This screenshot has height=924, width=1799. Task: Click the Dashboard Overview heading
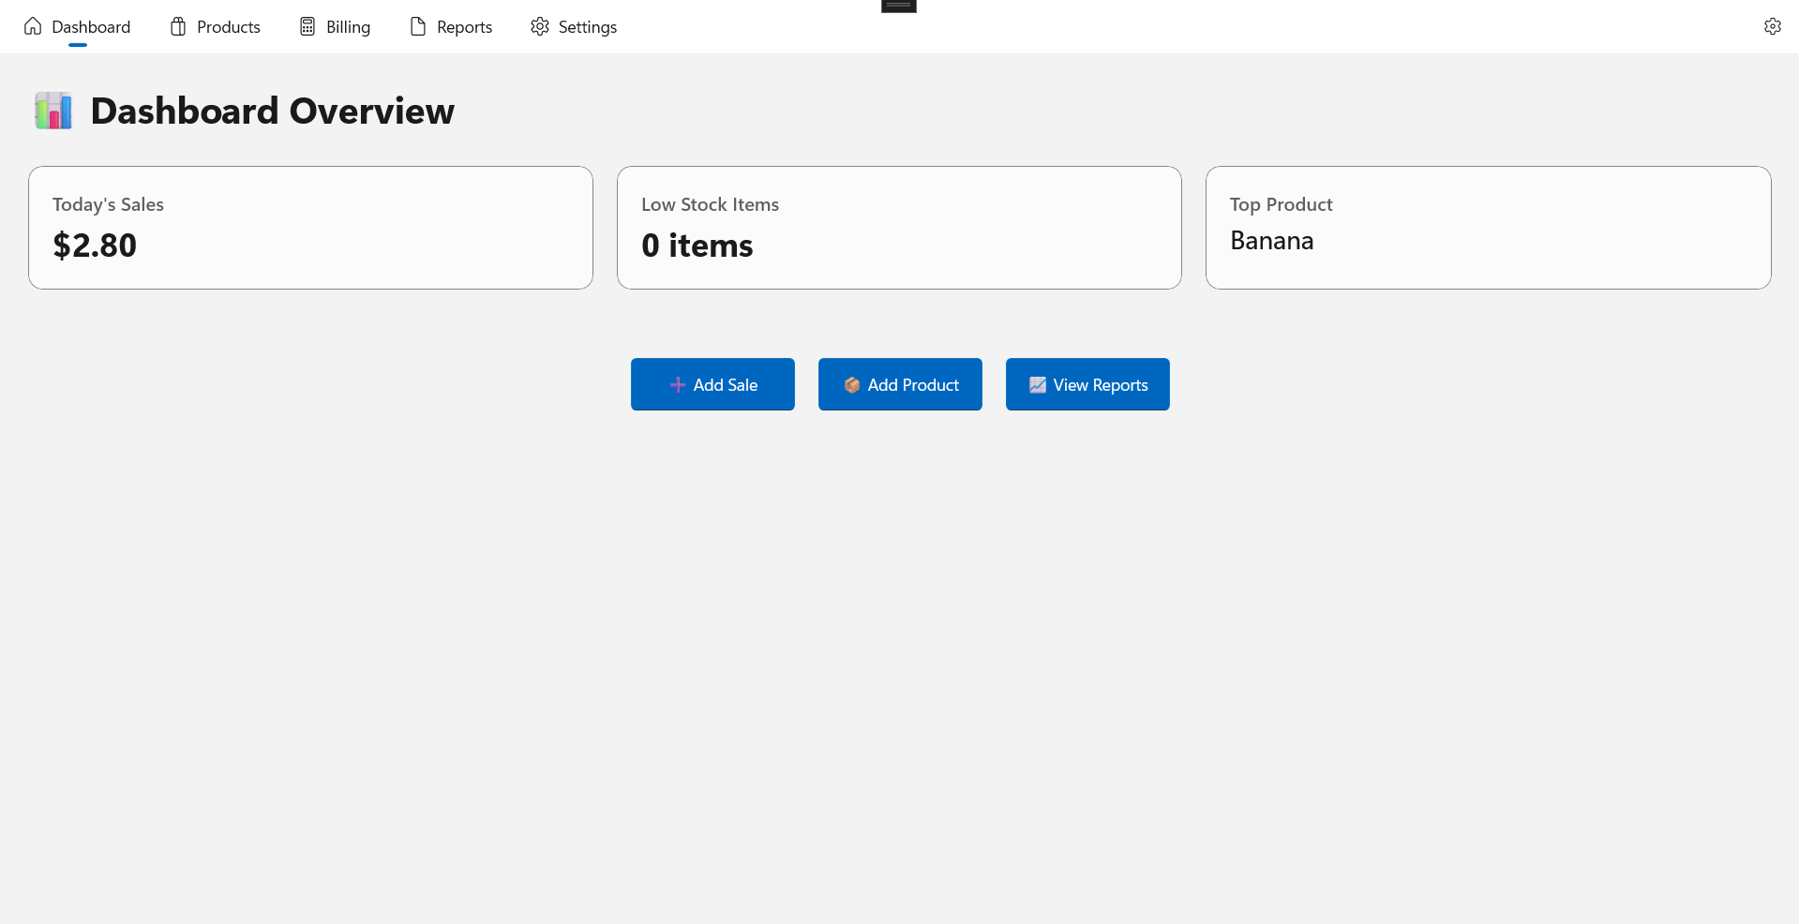tap(272, 111)
